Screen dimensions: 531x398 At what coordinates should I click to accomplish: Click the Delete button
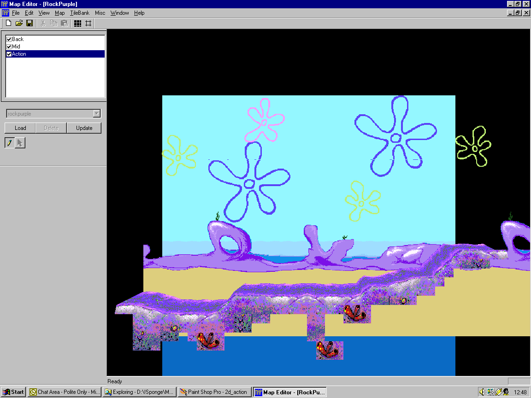click(51, 128)
